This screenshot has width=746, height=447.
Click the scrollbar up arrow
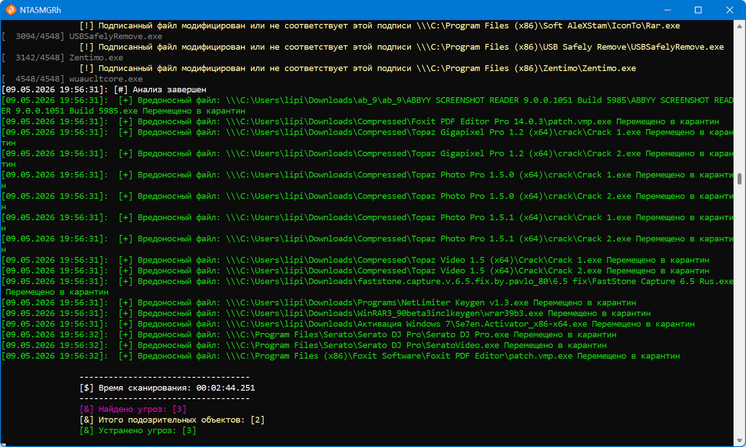(739, 26)
